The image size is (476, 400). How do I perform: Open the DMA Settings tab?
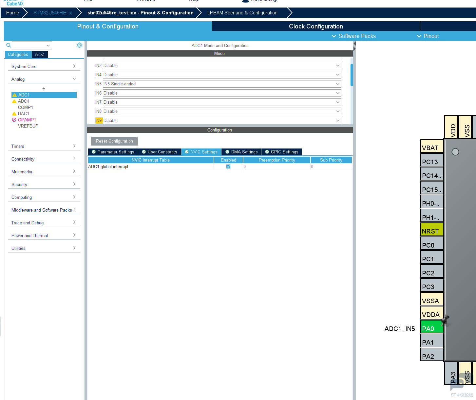pos(241,152)
